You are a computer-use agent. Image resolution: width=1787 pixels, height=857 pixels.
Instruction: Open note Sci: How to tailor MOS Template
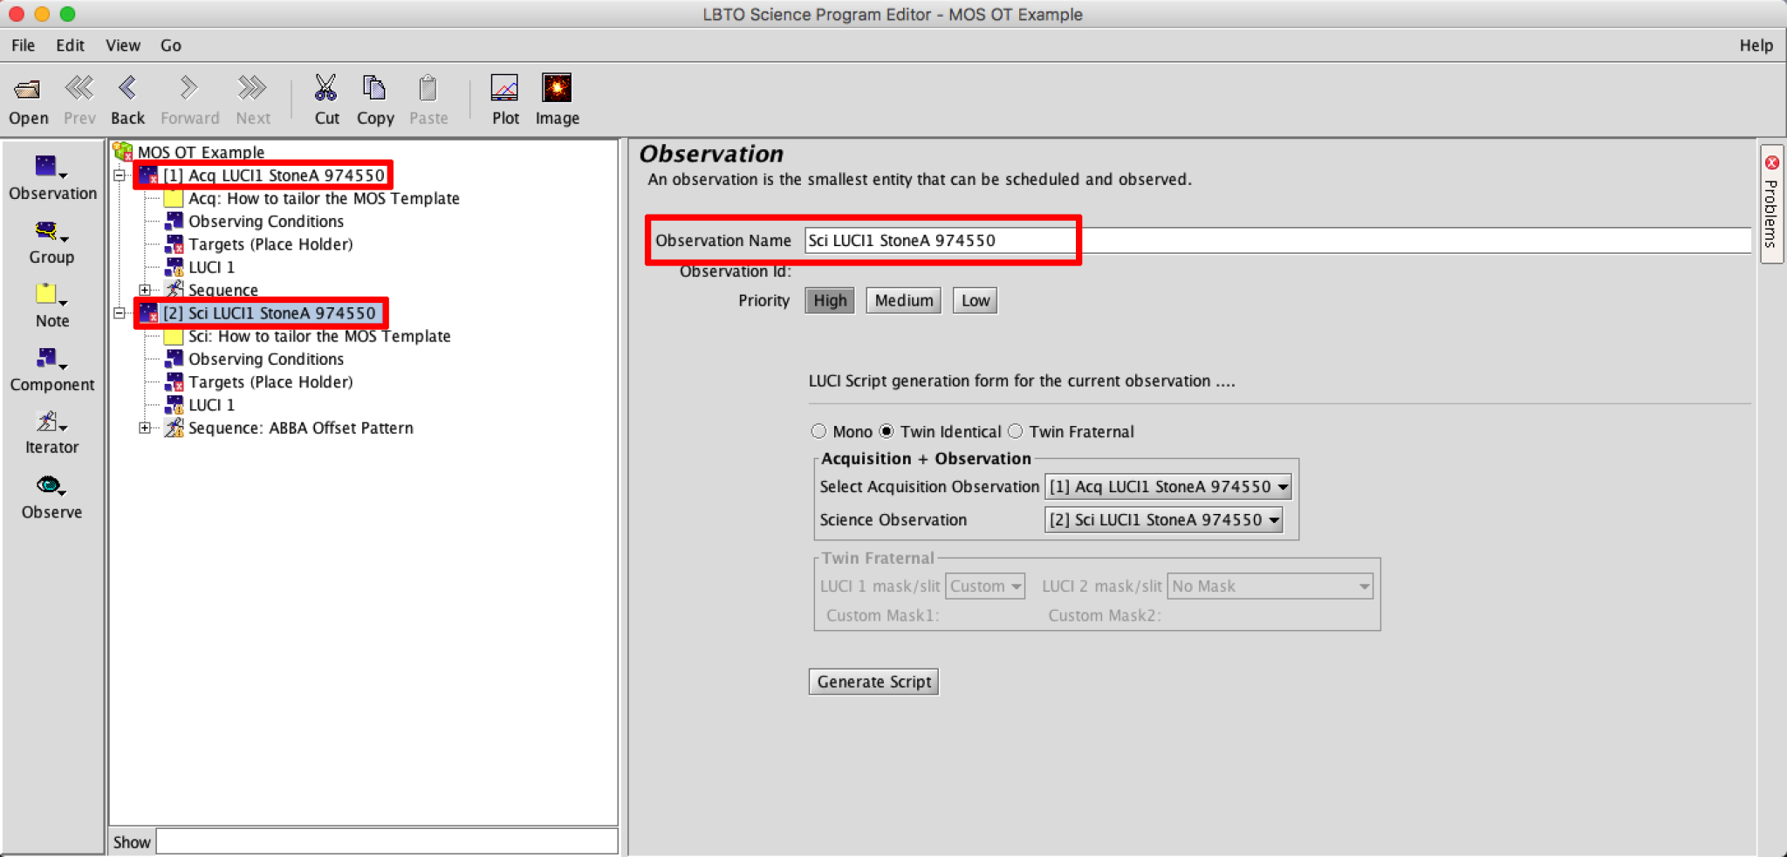tap(319, 336)
